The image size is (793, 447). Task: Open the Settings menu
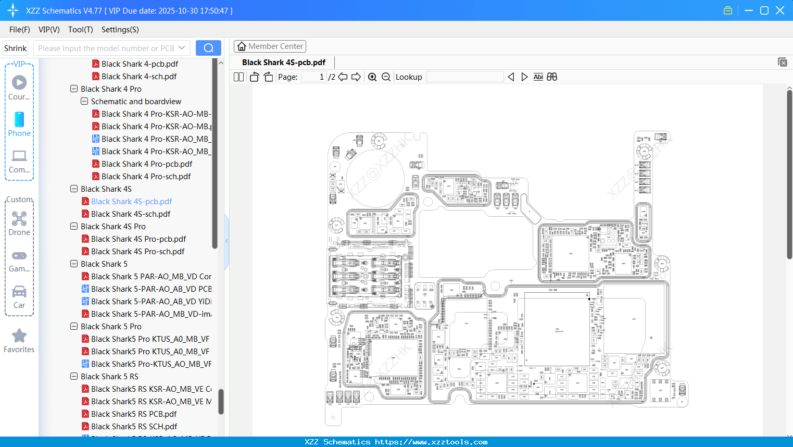[x=120, y=30]
